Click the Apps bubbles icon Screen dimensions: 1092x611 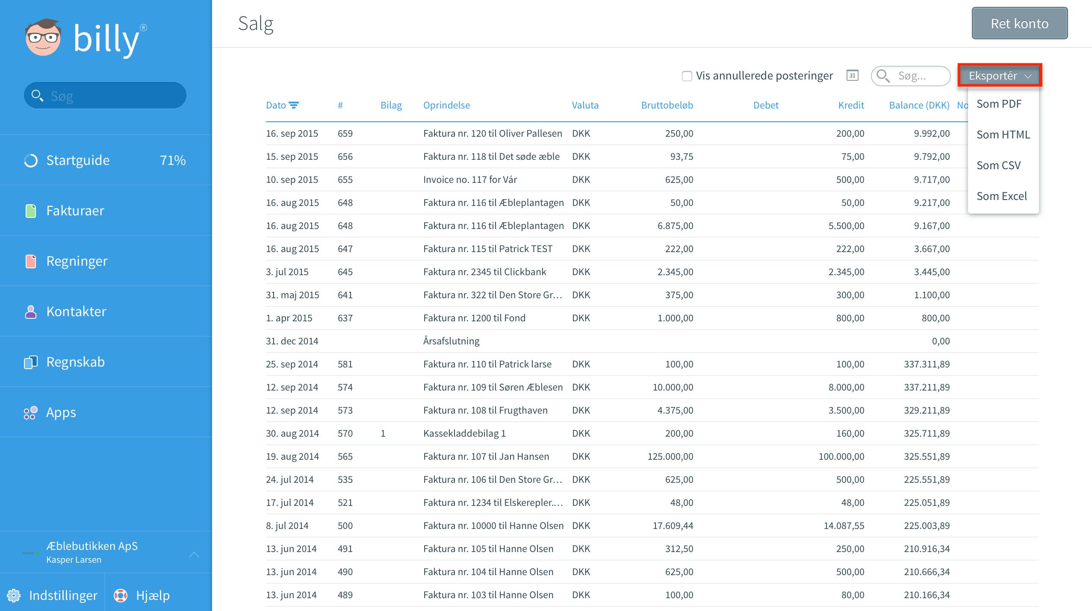31,413
